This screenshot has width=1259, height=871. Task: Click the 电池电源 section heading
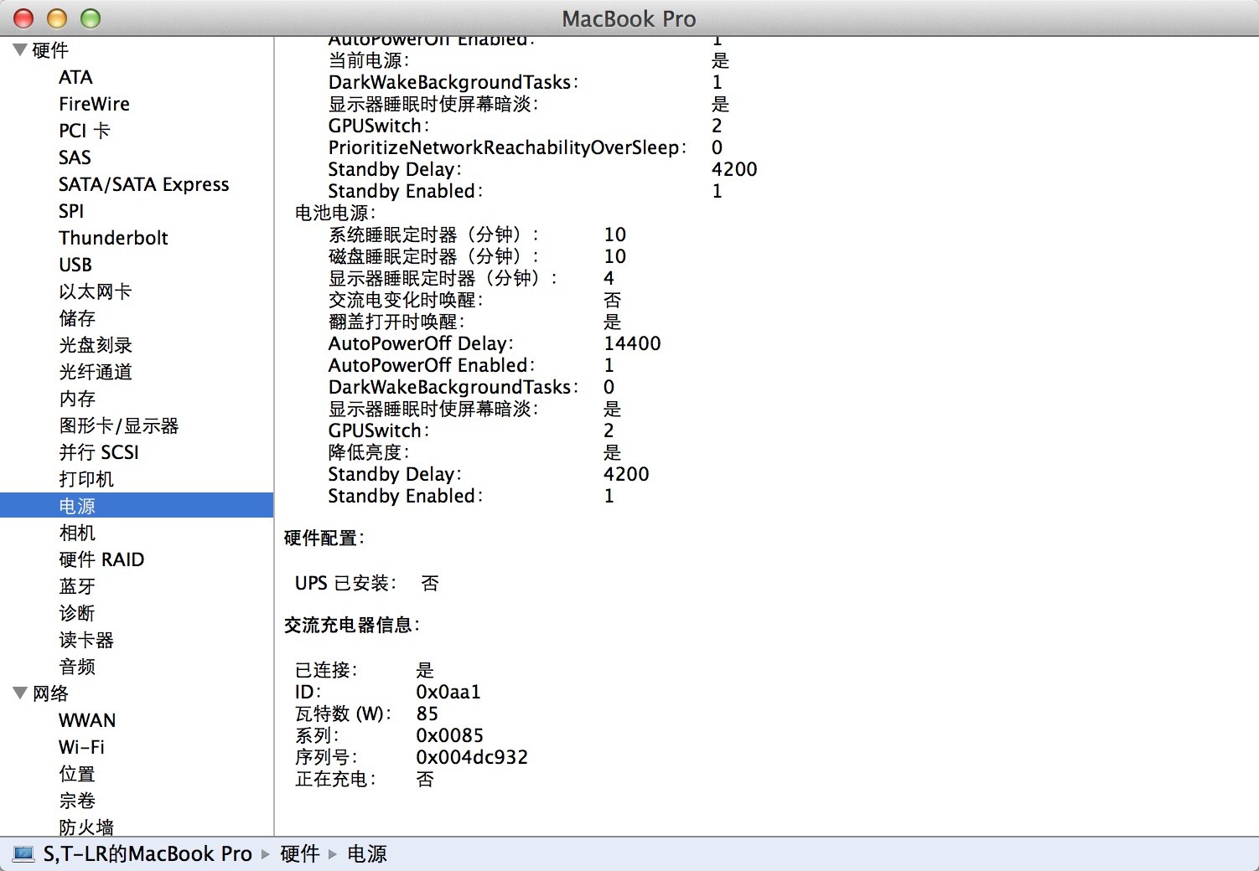coord(335,213)
